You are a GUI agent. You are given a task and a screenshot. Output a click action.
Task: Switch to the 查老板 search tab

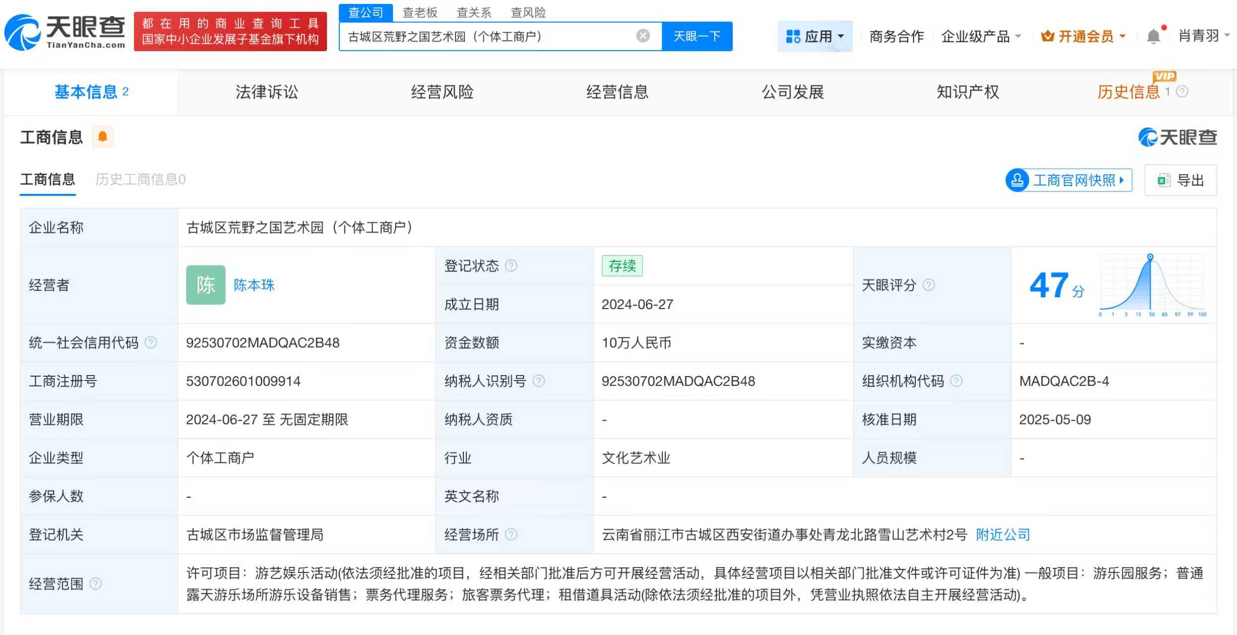(421, 12)
